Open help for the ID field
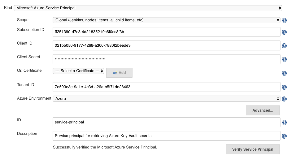The height and width of the screenshot is (159, 291). [x=284, y=122]
